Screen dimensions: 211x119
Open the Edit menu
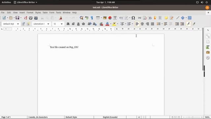tap(9, 13)
